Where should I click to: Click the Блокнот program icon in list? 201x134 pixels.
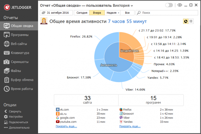tap(121, 114)
